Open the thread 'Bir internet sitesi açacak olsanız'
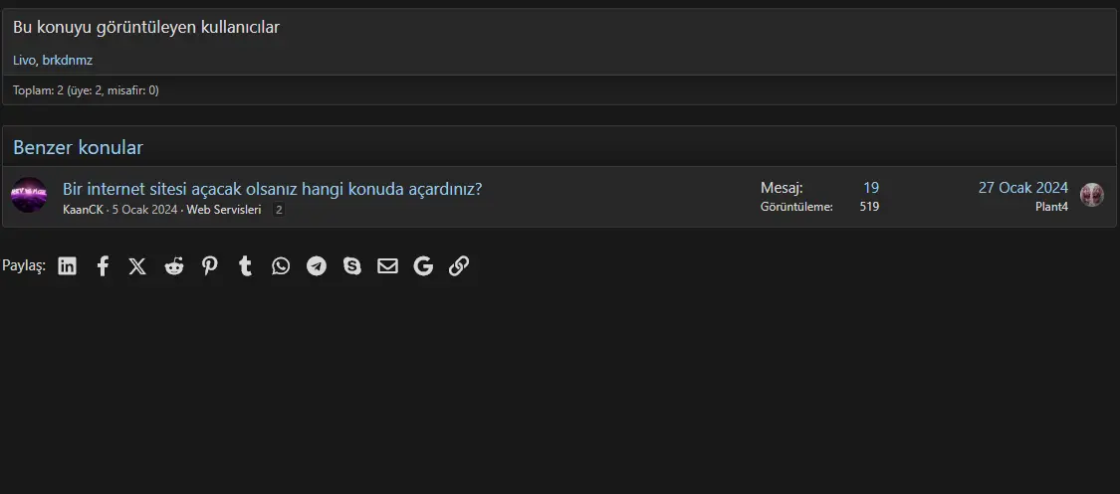The image size is (1120, 494). (272, 189)
